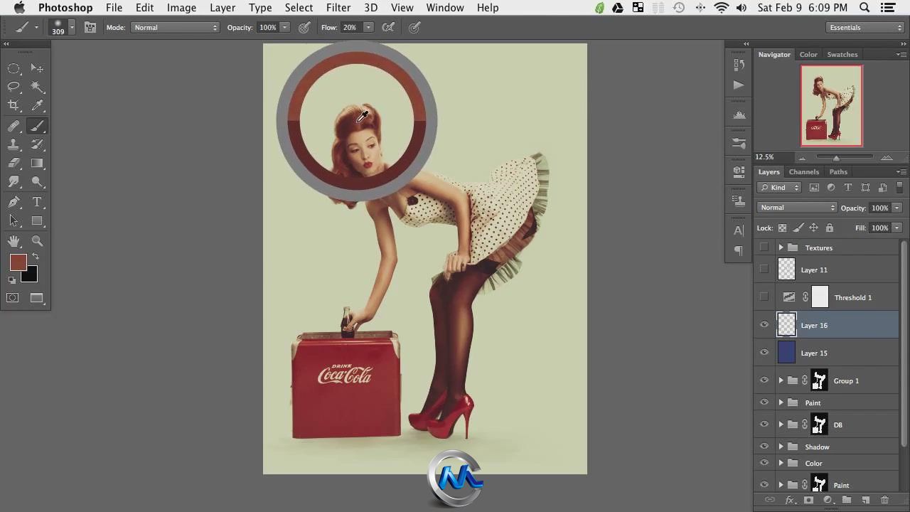Viewport: 910px width, 512px height.
Task: Toggle Quick Mask mode
Action: pyautogui.click(x=13, y=298)
